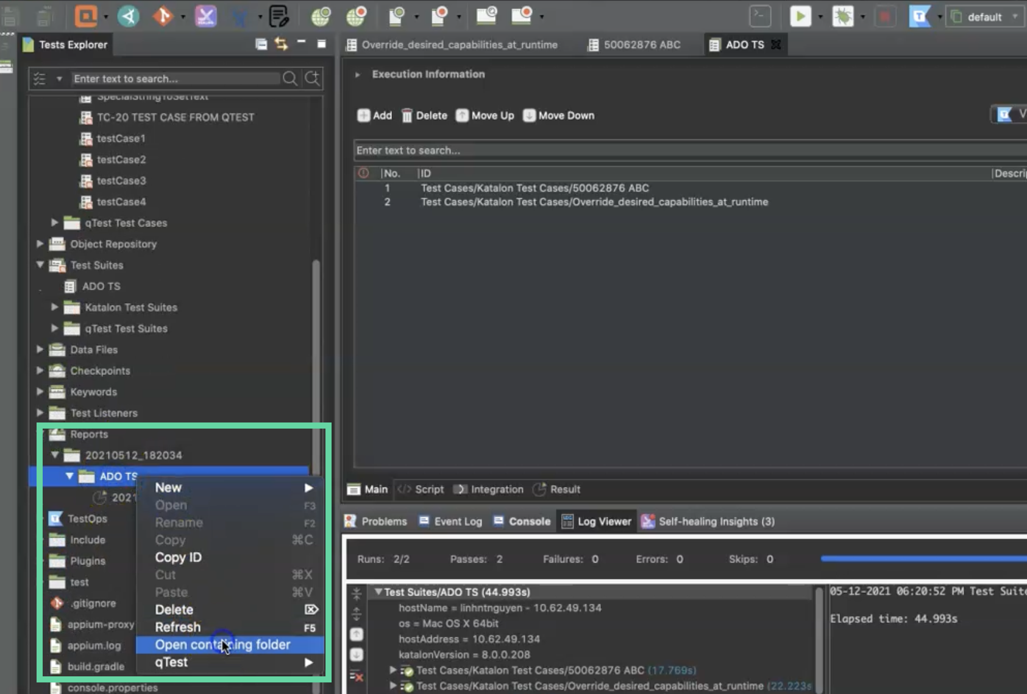Click the orange Katalon TestOps toolbar icon
The height and width of the screenshot is (694, 1027).
pyautogui.click(x=86, y=16)
